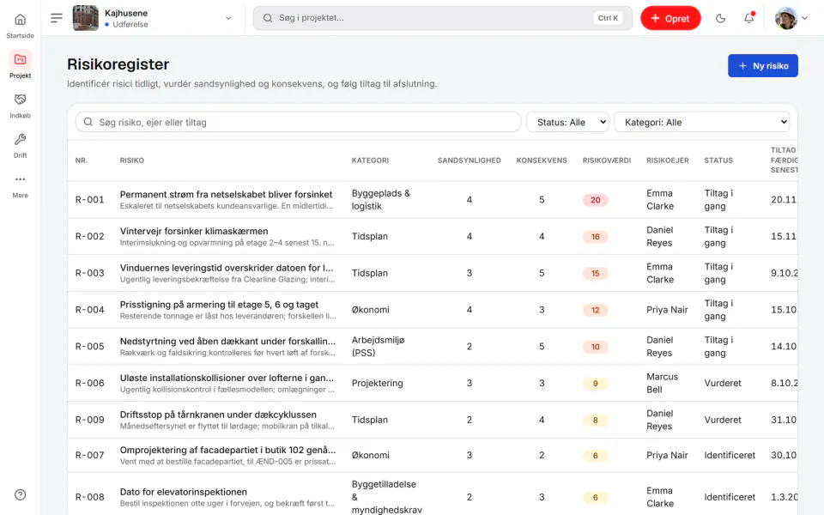Open the Mere ellipsis menu

point(20,179)
